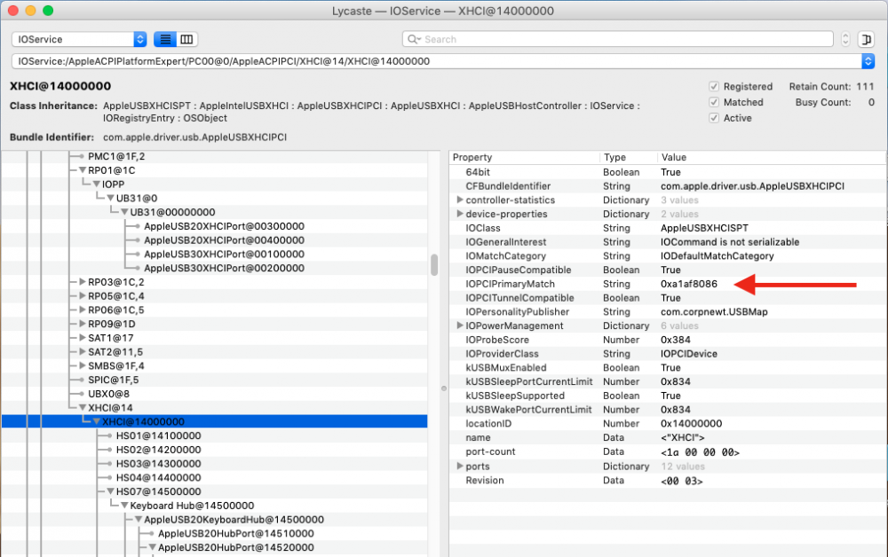This screenshot has height=557, width=888.
Task: Click the search stepper arrows
Action: pyautogui.click(x=845, y=39)
